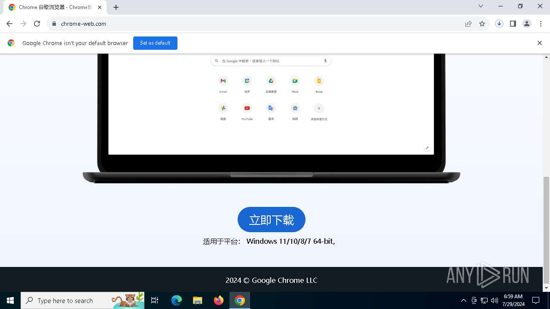This screenshot has height=309, width=550.
Task: Click Meet shortcut in laptop image
Action: point(295,84)
